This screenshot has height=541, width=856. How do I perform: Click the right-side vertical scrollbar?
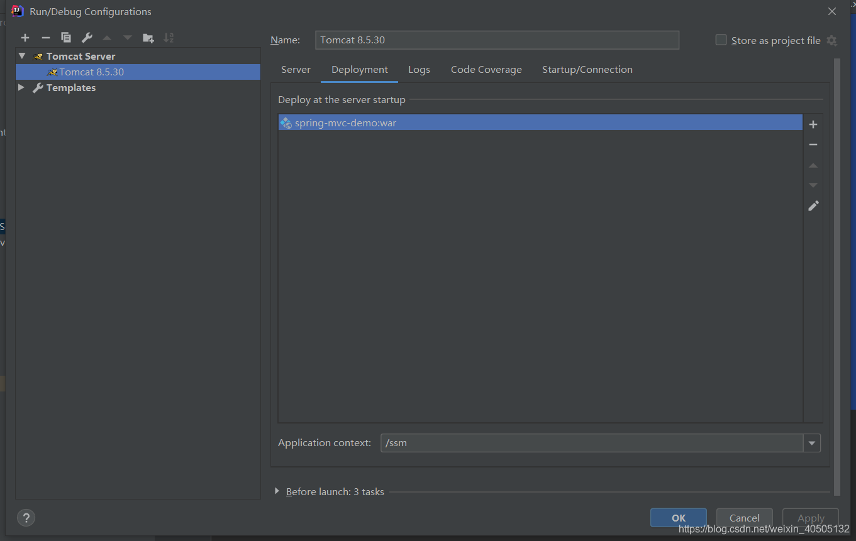click(x=837, y=276)
